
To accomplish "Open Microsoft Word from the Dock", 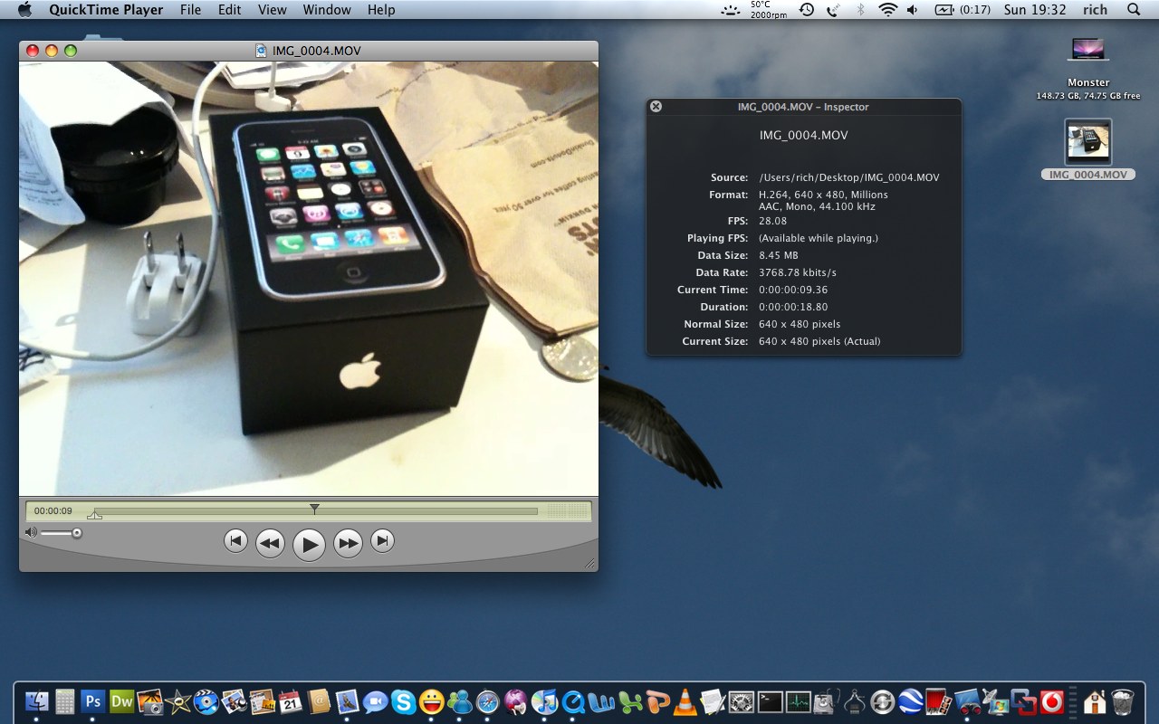I will [601, 701].
